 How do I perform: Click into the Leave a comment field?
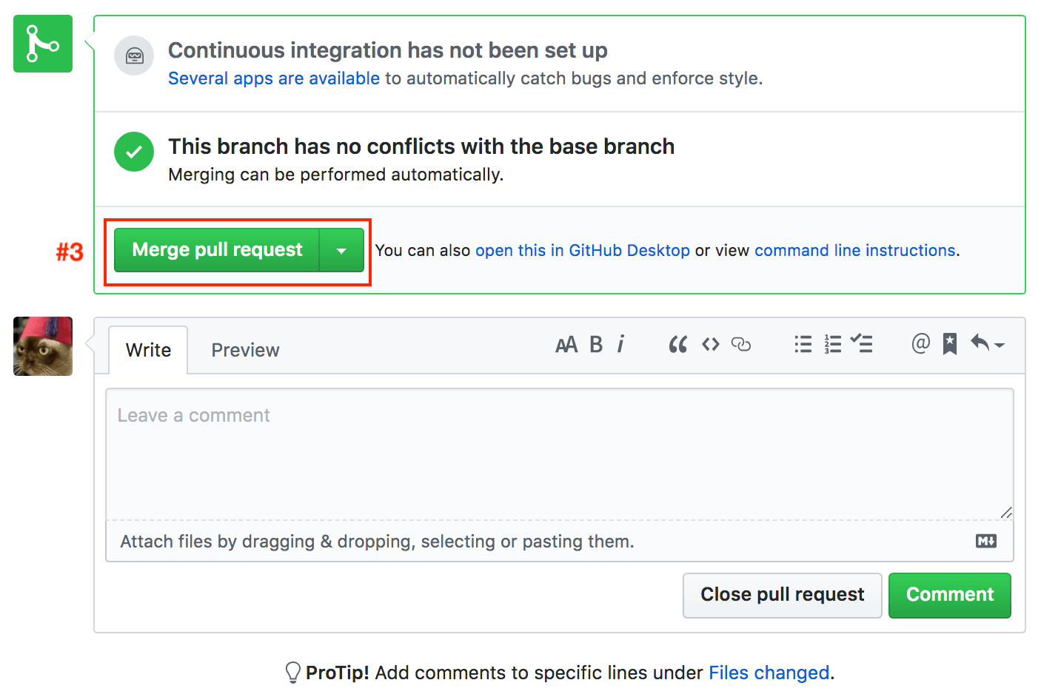click(x=559, y=454)
